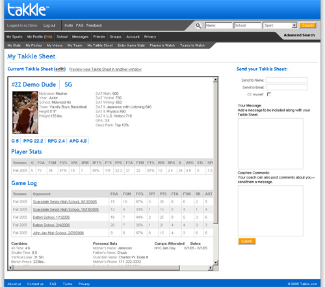Click the sheet's horizontal scrollbar thumb
Image resolution: width=325 pixels, height=287 pixels.
tap(96, 268)
